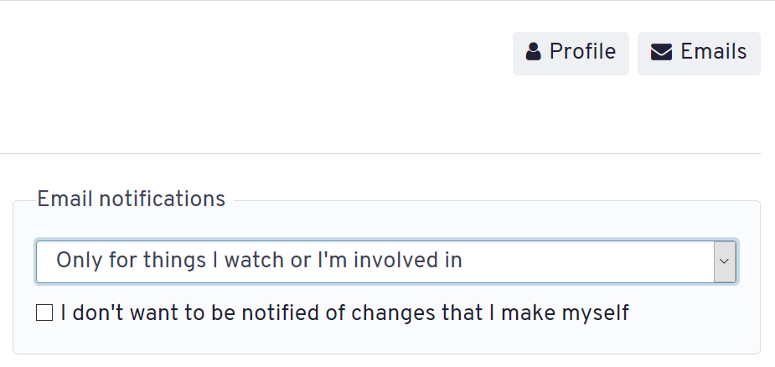This screenshot has width=775, height=367.
Task: Select the word "Profile" in the top button
Action: tap(582, 51)
